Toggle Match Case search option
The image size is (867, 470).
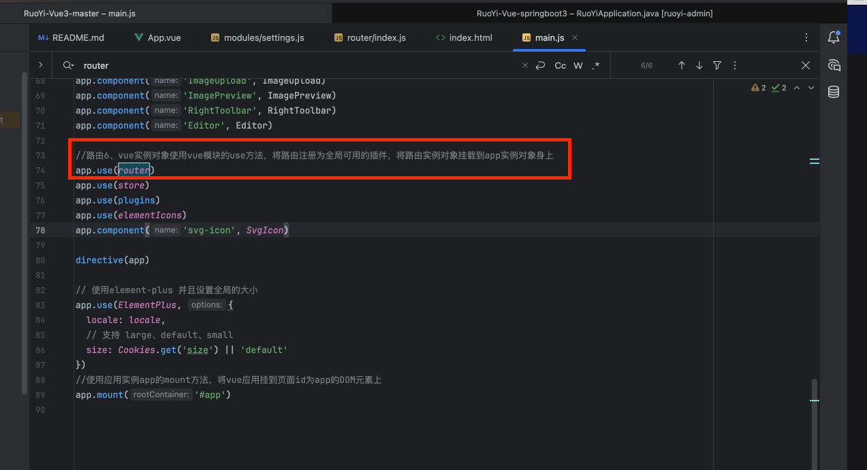pos(560,65)
